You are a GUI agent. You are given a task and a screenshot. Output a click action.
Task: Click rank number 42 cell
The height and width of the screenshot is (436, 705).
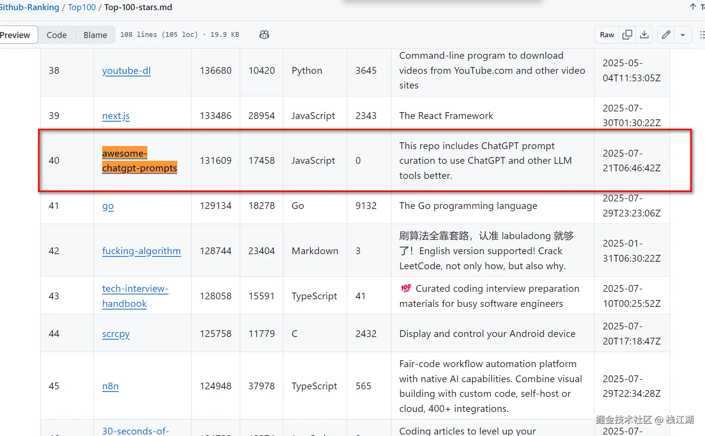[54, 251]
